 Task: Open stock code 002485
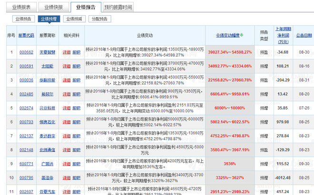click(27, 94)
